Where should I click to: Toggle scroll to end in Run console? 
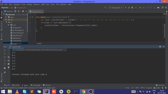[9, 61]
